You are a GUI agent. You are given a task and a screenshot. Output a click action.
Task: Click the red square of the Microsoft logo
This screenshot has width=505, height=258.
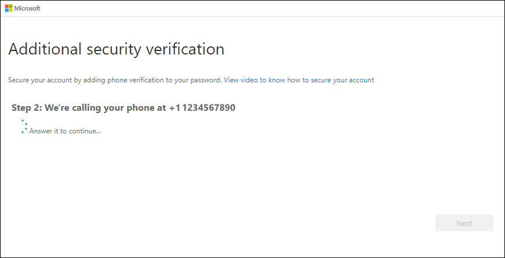6,7
